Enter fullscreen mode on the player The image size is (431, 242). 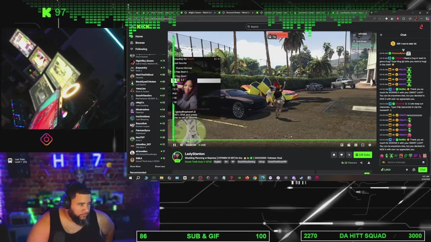(363, 145)
